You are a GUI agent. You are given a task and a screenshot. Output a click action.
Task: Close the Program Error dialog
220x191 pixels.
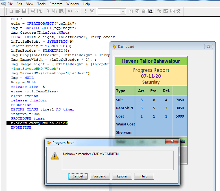(x=172, y=141)
